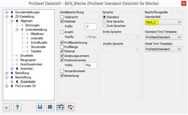
Task: Uncheck the Änderungsvermerk checkbox
Action: tap(62, 56)
